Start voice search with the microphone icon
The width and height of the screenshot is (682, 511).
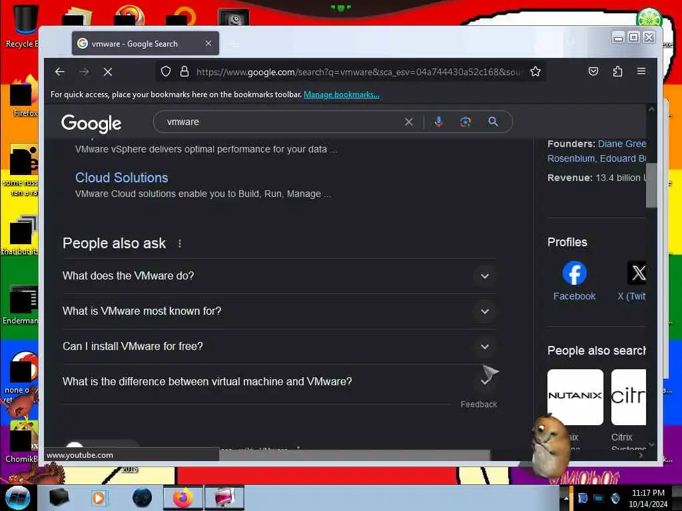(x=438, y=122)
